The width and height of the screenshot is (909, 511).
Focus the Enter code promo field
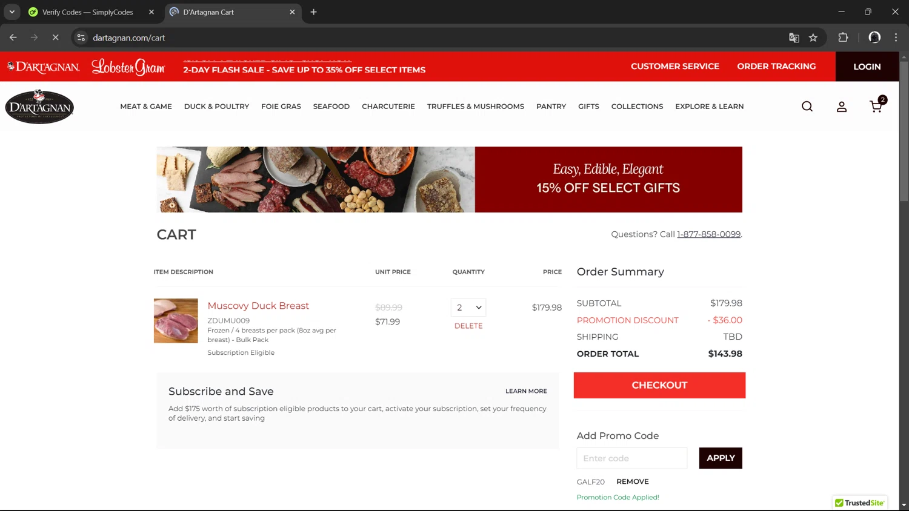pos(632,458)
